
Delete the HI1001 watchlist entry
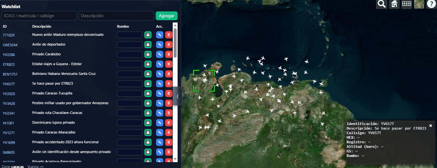tap(169, 123)
